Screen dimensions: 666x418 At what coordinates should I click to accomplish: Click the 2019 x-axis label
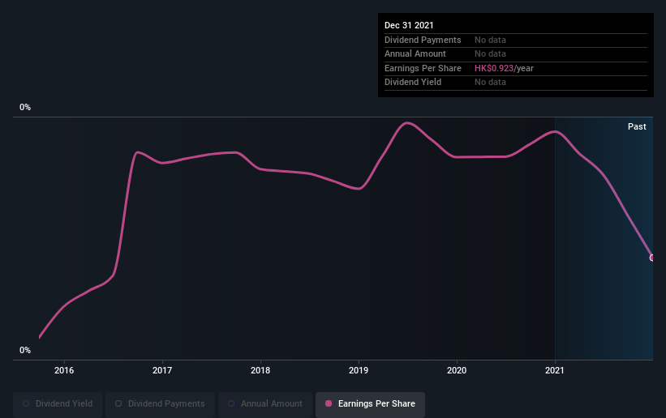point(359,370)
